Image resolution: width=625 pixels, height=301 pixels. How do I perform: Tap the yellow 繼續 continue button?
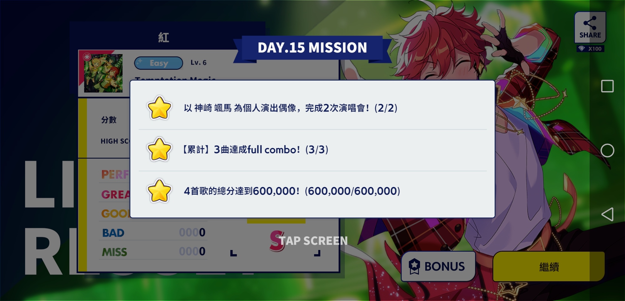(x=549, y=267)
